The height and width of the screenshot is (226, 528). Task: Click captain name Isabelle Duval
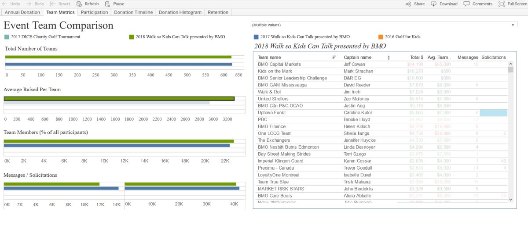tap(357, 175)
